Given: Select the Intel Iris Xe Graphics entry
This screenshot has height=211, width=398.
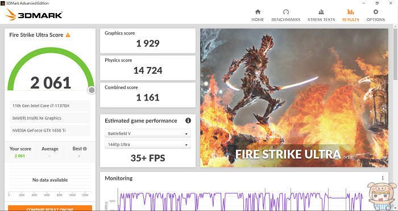Looking at the screenshot, I should [50, 119].
